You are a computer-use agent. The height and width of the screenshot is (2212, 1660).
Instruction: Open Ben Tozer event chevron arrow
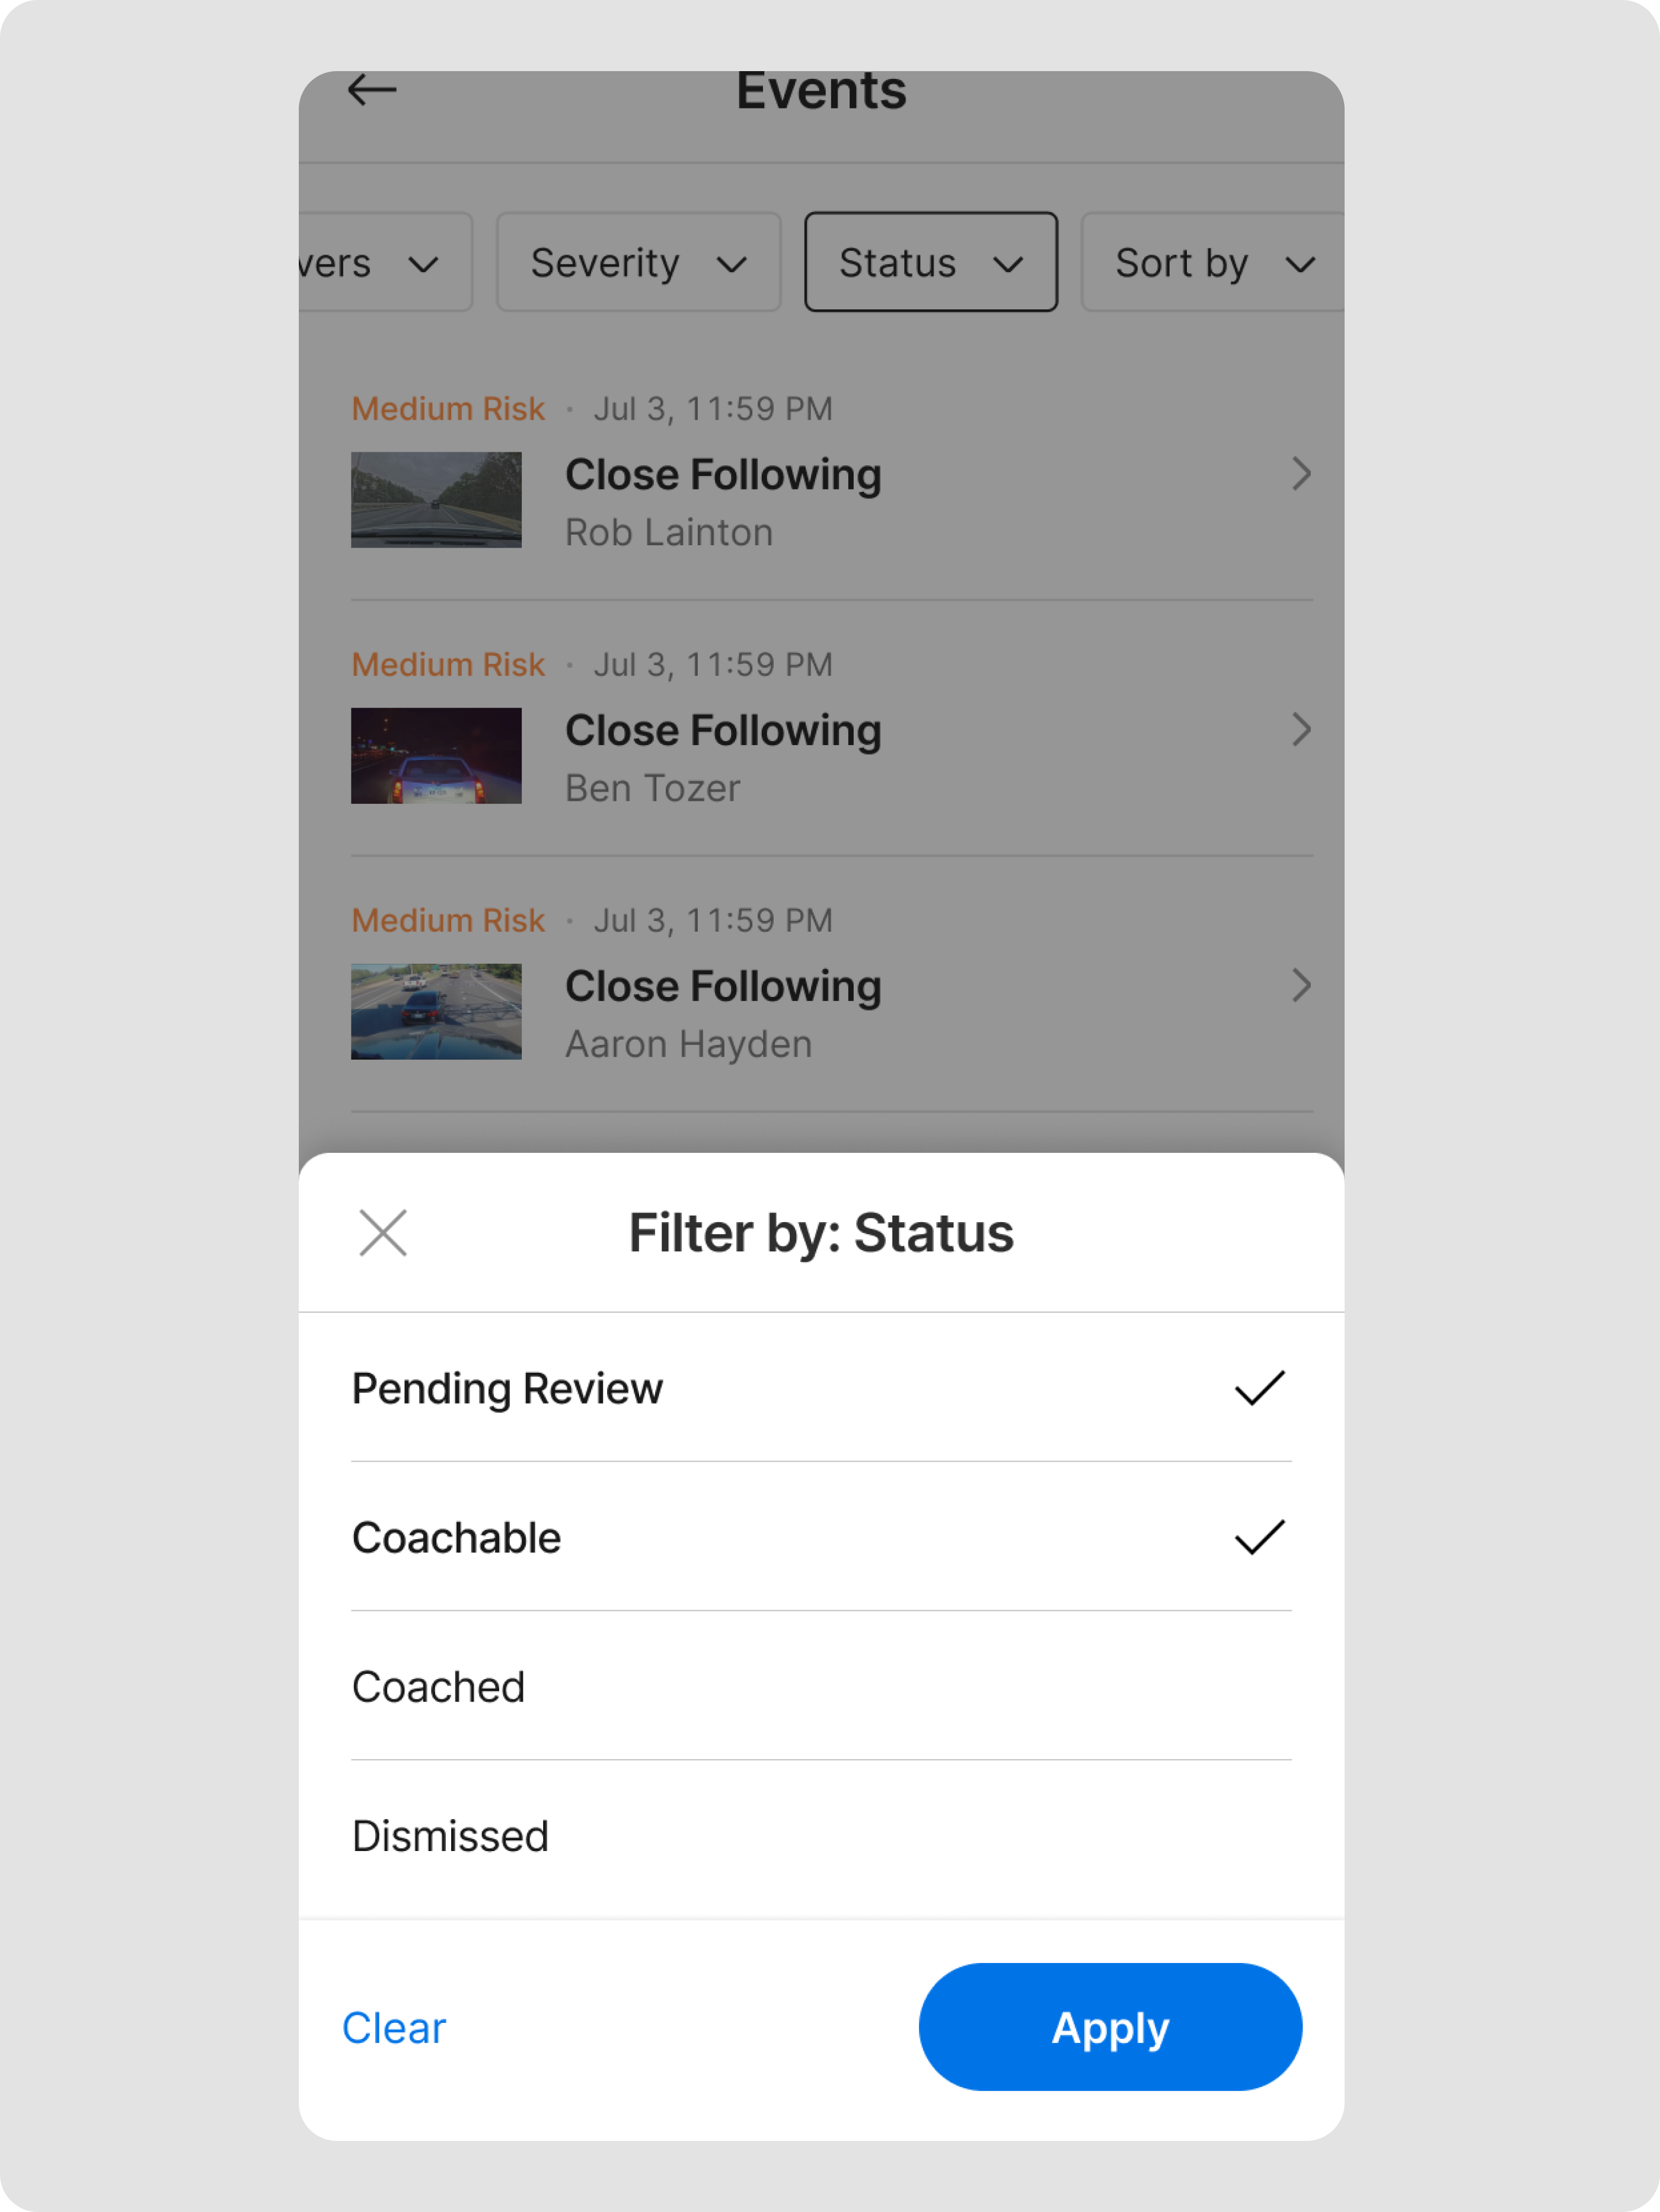[1300, 730]
